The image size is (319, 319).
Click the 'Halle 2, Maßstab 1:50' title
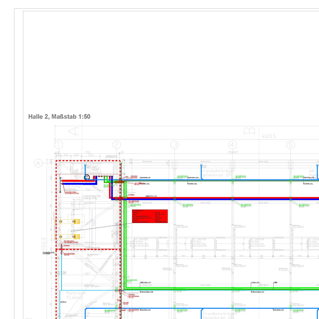[59, 117]
